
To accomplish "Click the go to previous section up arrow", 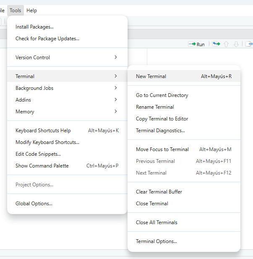I will pyautogui.click(x=227, y=44).
